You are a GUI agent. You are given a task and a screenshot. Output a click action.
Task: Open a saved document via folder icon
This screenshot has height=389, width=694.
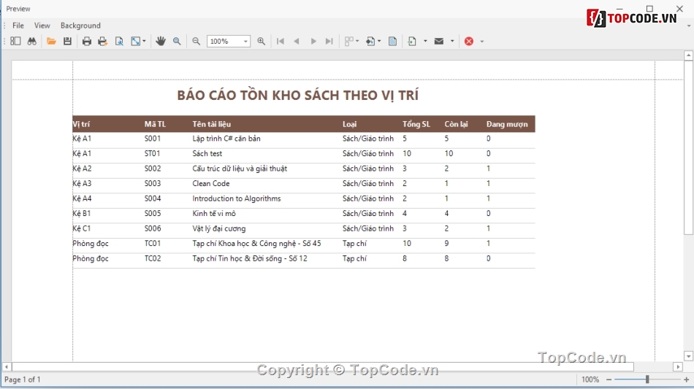click(51, 41)
